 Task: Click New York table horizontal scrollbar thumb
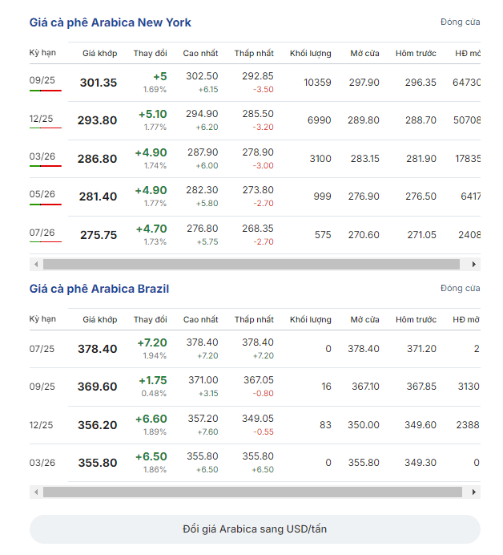[251, 265]
